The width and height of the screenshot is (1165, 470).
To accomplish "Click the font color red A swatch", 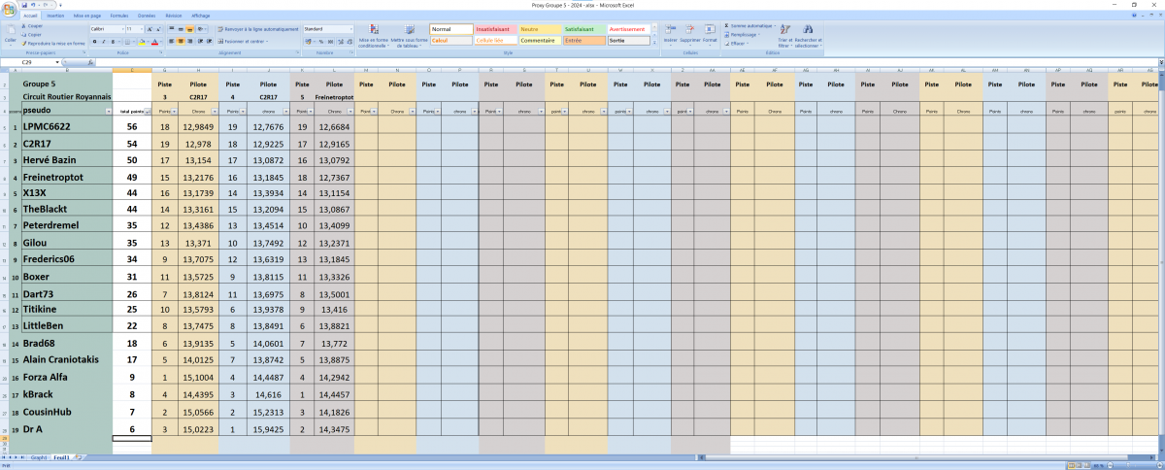I will [155, 42].
